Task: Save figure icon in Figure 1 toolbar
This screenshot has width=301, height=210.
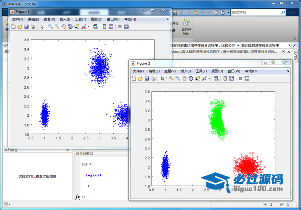Action: pos(26,27)
